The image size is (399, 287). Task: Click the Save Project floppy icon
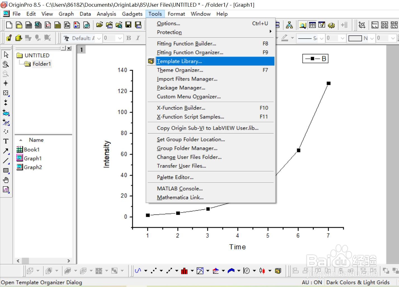[128, 25]
